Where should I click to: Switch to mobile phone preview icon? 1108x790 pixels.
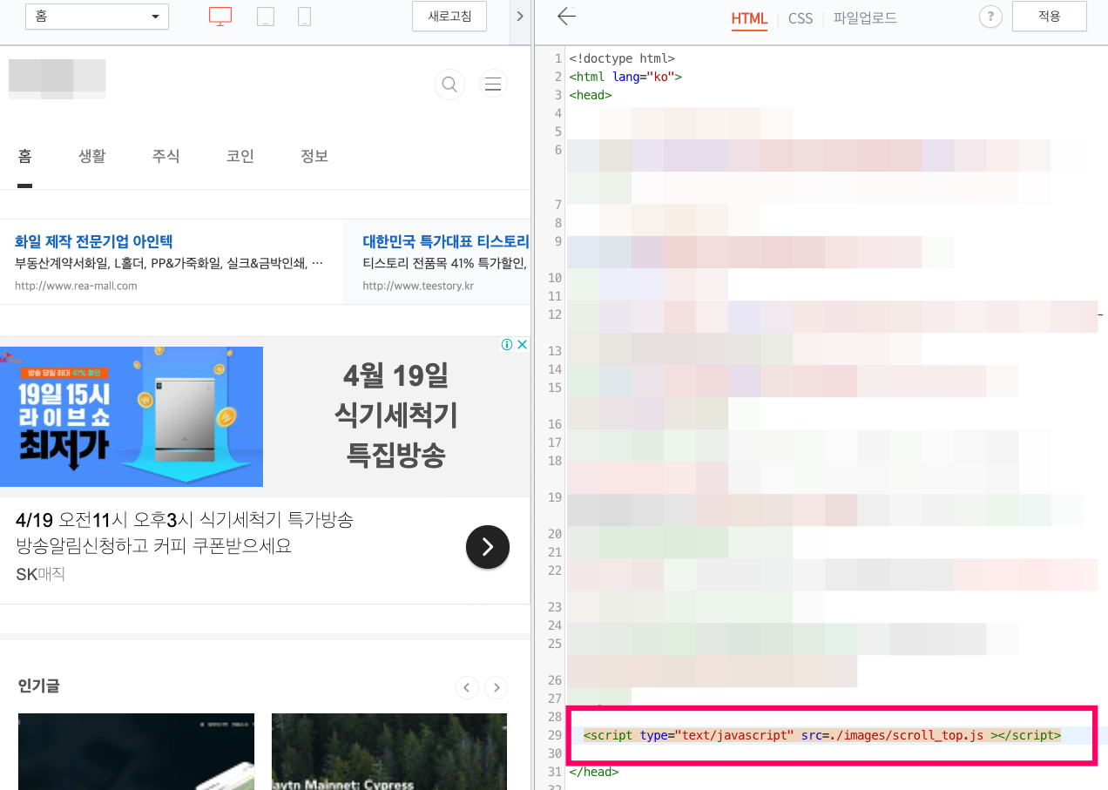click(x=304, y=17)
